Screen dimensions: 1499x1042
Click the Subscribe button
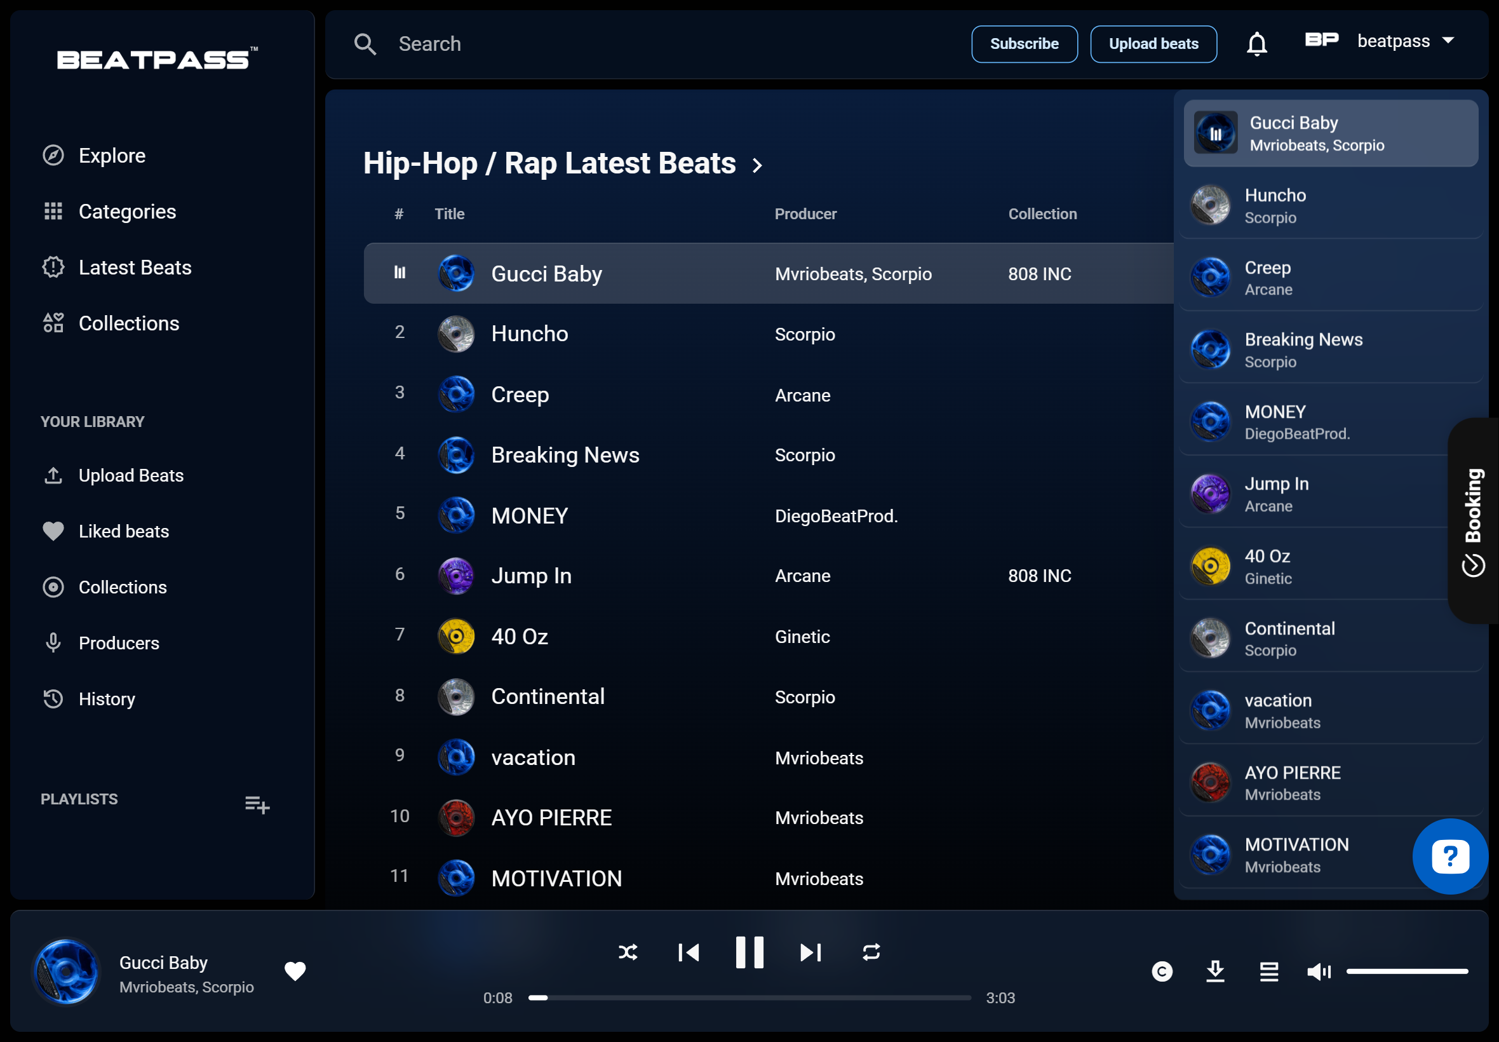(x=1024, y=44)
